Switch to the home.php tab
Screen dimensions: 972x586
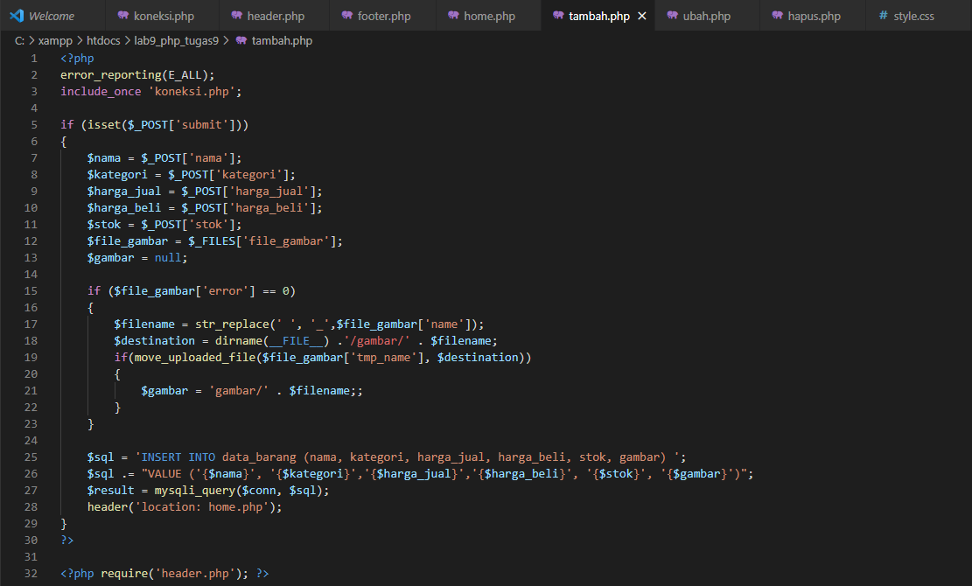486,15
